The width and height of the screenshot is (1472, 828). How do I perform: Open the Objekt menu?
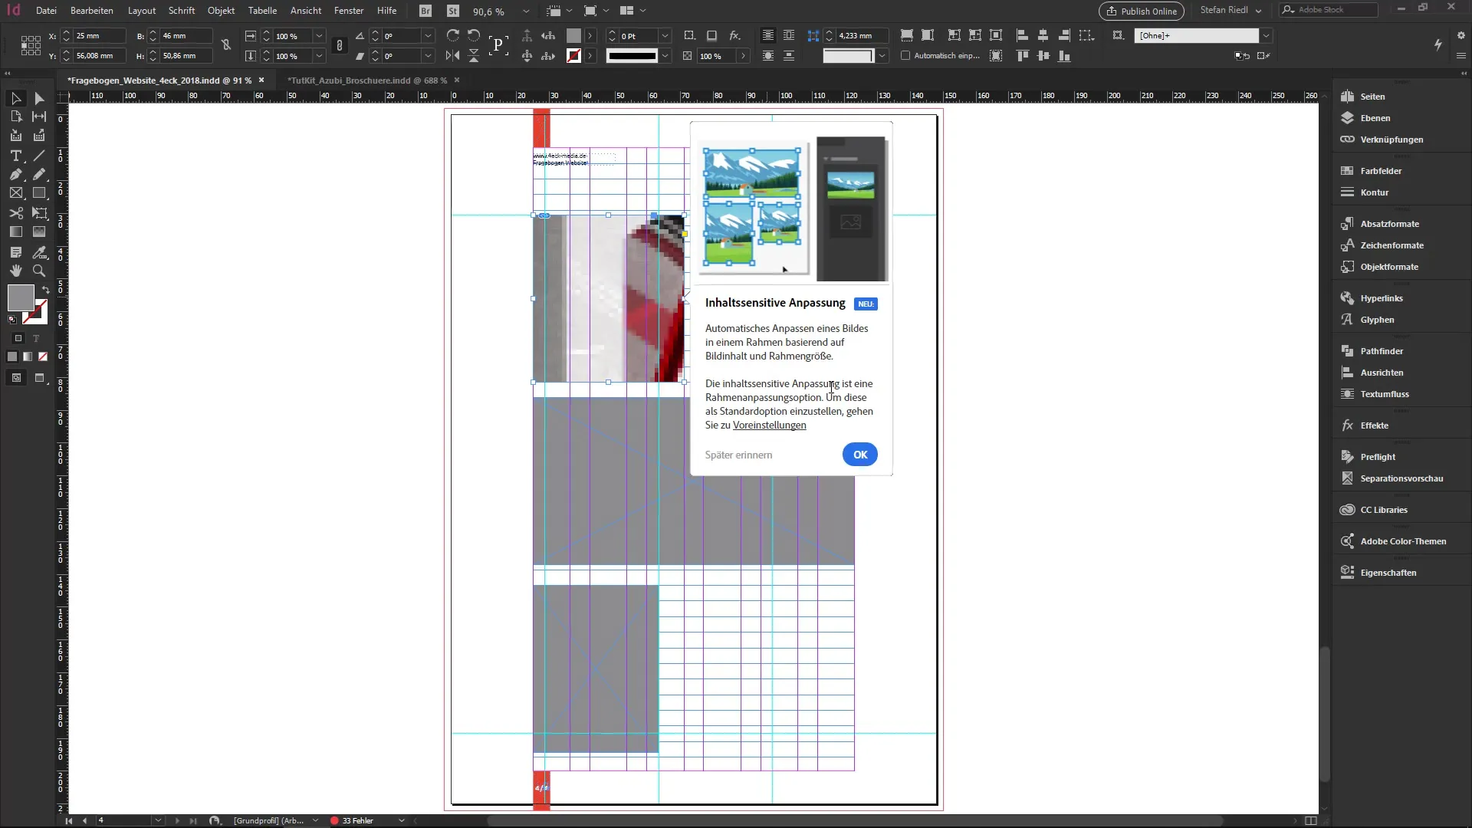pyautogui.click(x=221, y=11)
